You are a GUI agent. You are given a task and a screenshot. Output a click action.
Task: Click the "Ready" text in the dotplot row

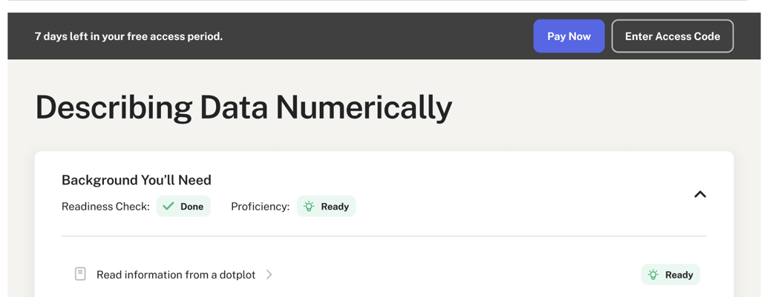pyautogui.click(x=679, y=275)
